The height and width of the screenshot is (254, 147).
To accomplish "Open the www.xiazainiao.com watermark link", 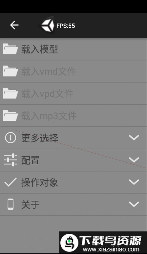I will click(x=111, y=249).
